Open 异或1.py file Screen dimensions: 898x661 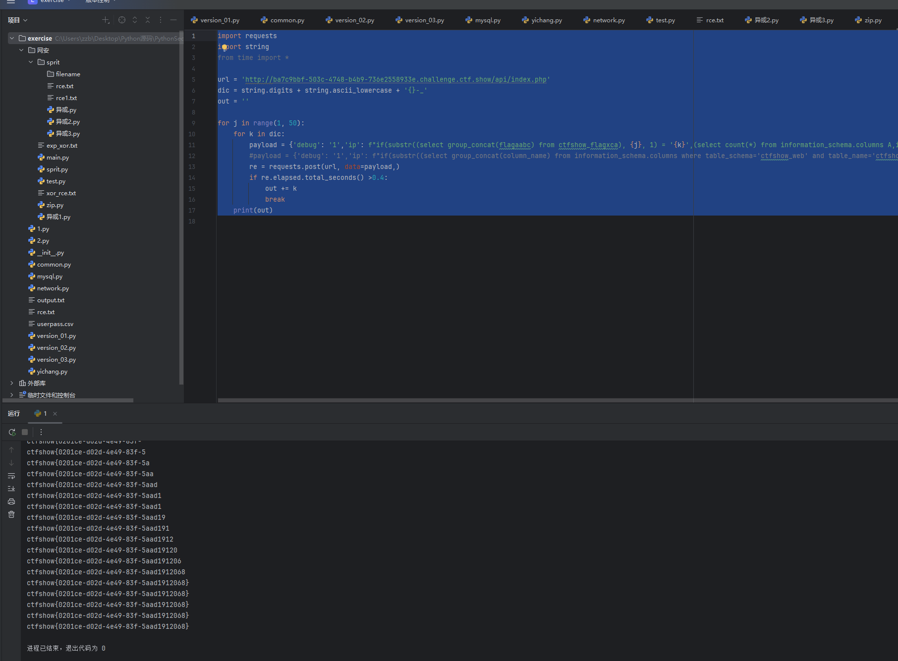(x=54, y=217)
